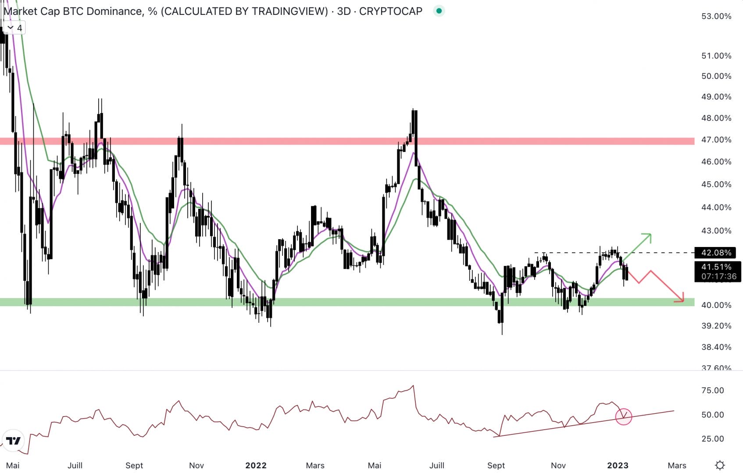743x473 pixels.
Task: Click the TradingView logo
Action: click(x=13, y=441)
